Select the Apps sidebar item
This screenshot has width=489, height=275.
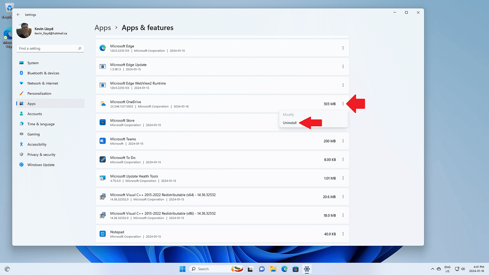pos(50,104)
